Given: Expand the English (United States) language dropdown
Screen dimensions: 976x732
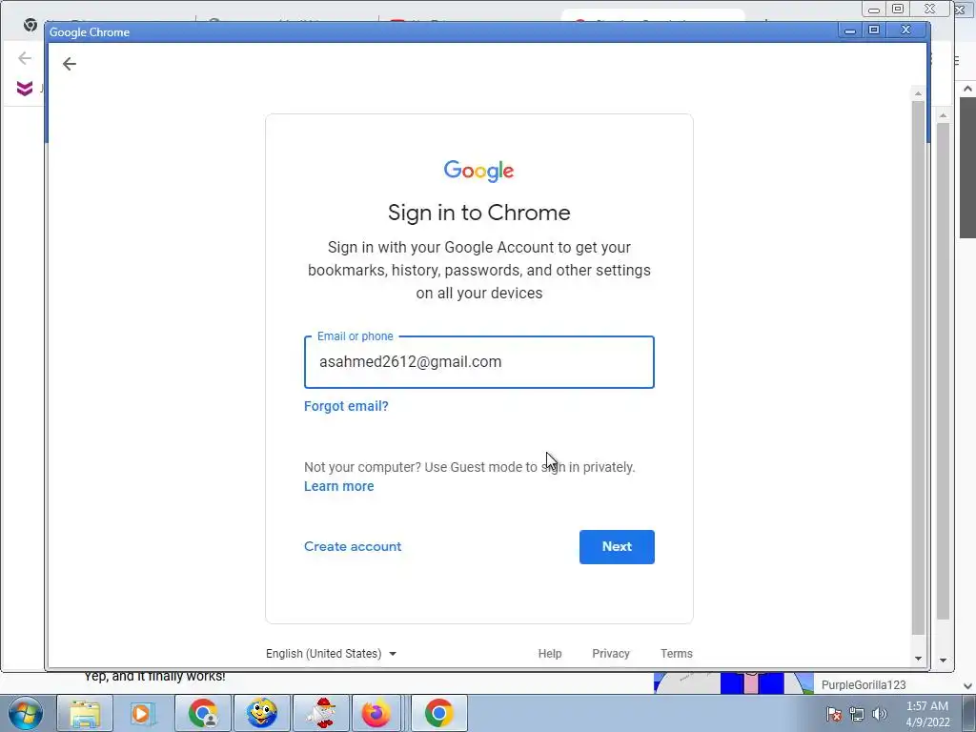Looking at the screenshot, I should tap(331, 654).
